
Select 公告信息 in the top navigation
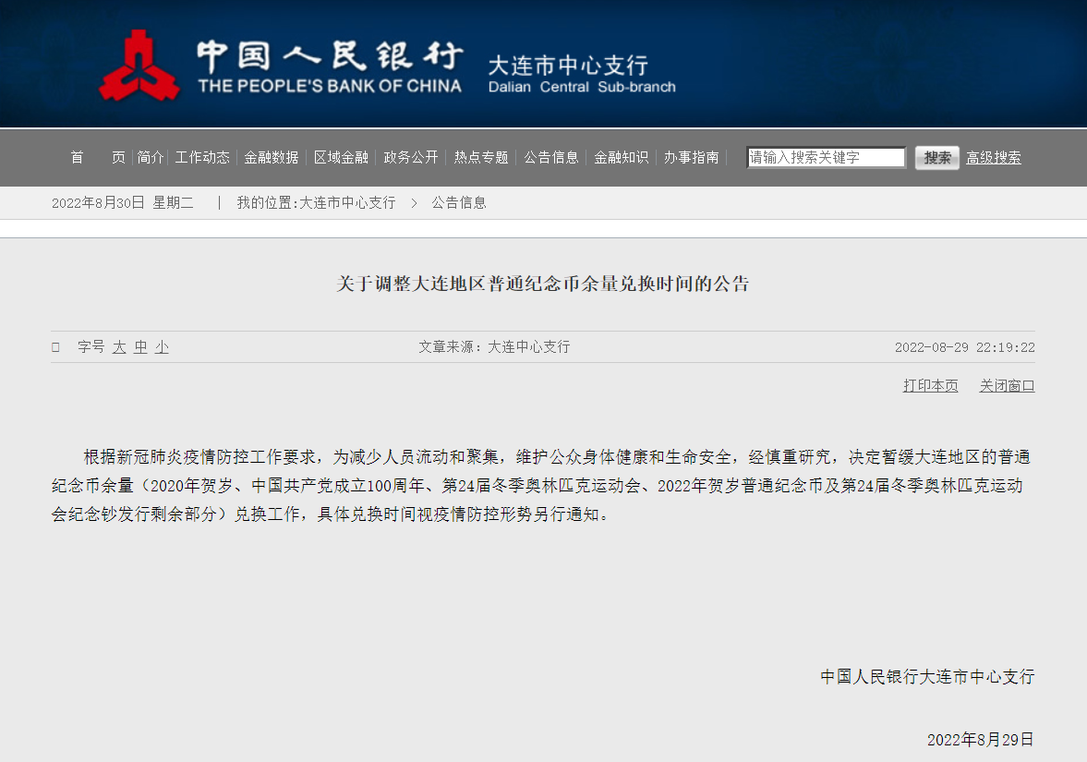(x=551, y=157)
